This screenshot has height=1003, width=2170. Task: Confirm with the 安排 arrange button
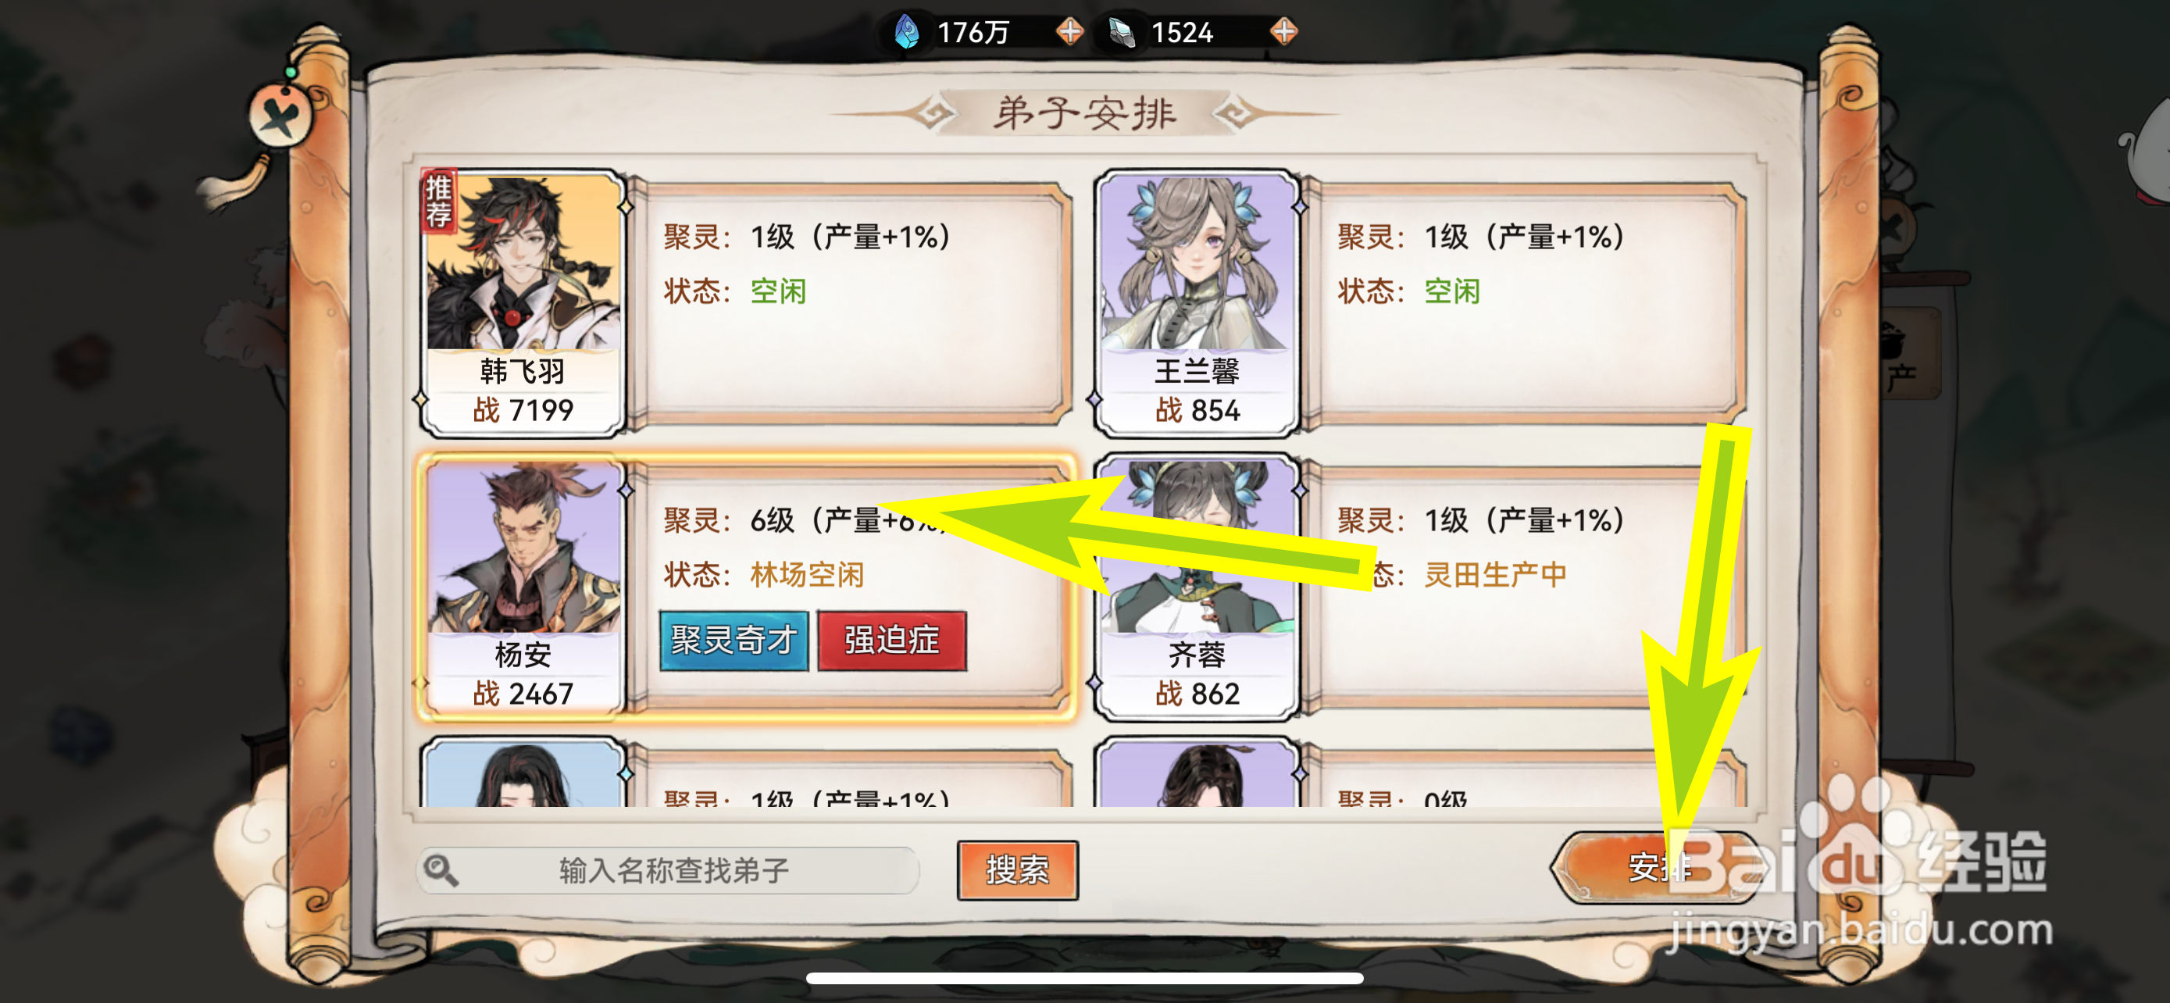pyautogui.click(x=1658, y=867)
